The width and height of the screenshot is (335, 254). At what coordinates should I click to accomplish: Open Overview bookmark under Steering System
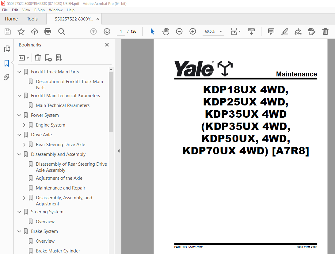pos(45,222)
